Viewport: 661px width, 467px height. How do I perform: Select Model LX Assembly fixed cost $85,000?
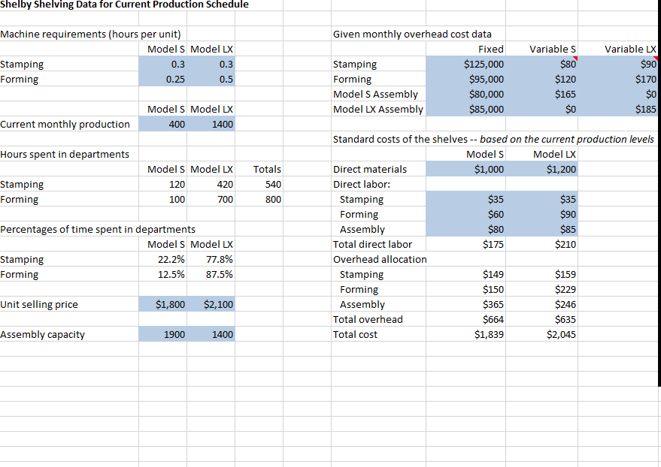(465, 110)
